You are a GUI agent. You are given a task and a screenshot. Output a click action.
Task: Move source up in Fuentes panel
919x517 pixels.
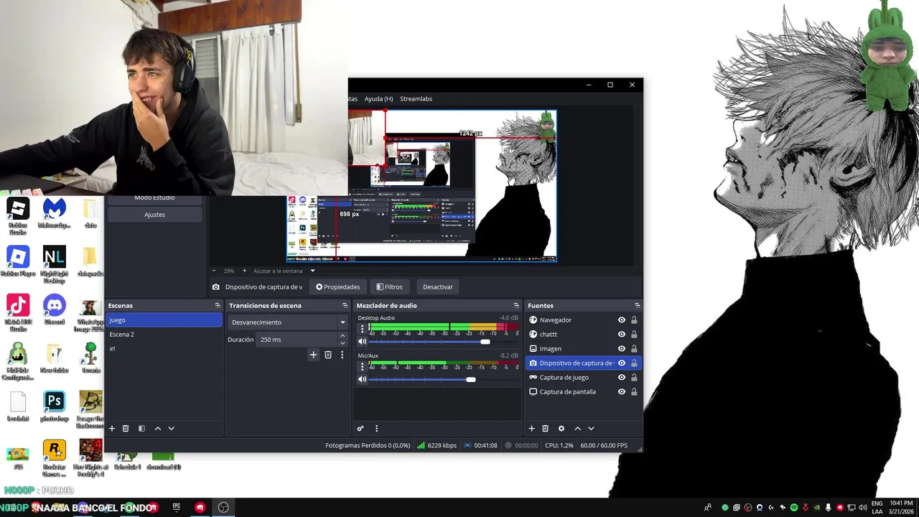coord(577,429)
